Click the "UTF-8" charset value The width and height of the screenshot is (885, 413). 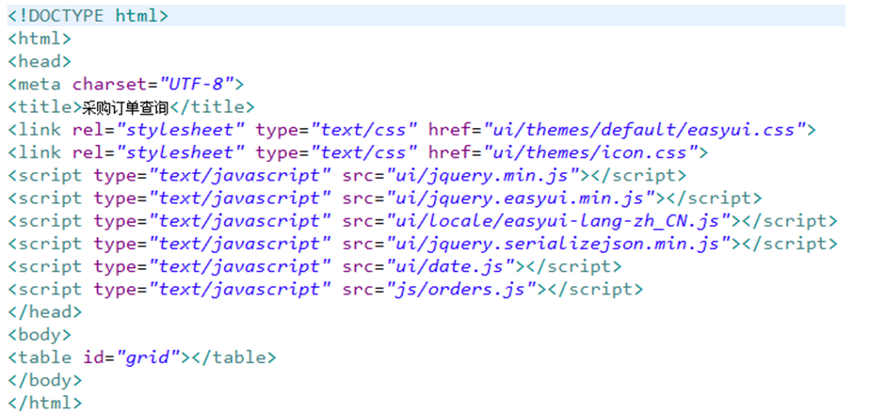pos(197,84)
